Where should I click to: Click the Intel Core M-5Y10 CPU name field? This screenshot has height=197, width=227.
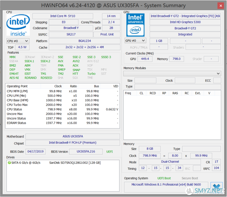63,16
